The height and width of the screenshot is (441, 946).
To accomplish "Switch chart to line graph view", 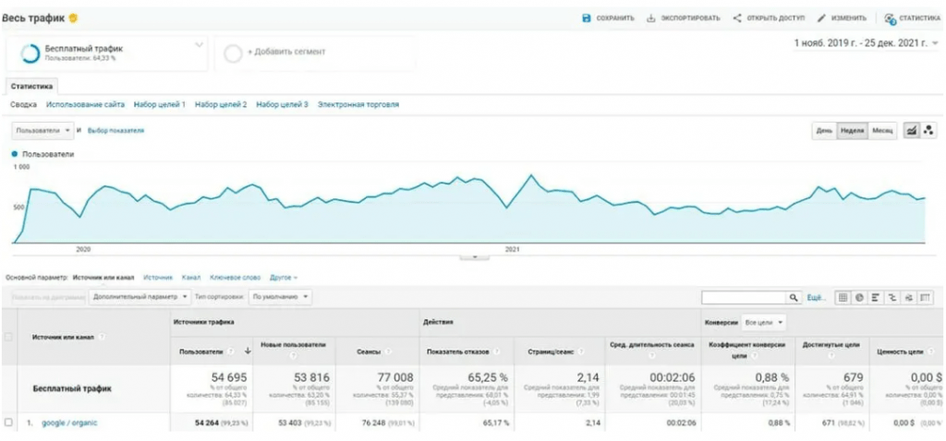I will tap(912, 129).
